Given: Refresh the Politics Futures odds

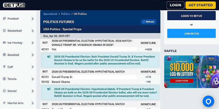Looking at the screenshot, I should (148, 22).
